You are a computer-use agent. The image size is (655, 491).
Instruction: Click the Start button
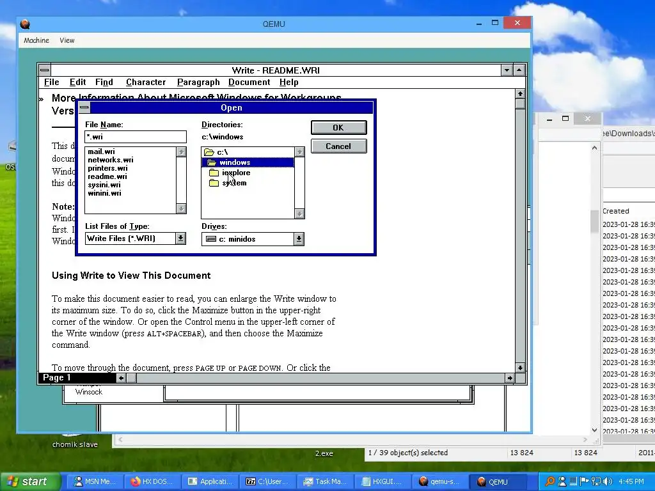tap(30, 481)
